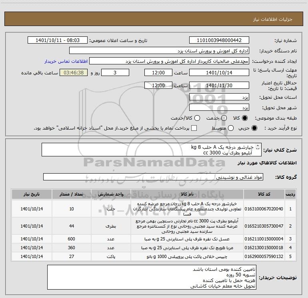Click the آبلیمو بطری پت product name cell
The width and height of the screenshot is (308, 298).
pyautogui.click(x=187, y=226)
